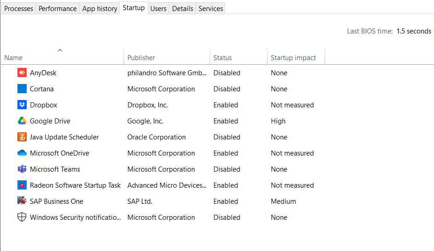Select the AnyDesk row name
Screen dimensions: 434x251
click(x=43, y=73)
